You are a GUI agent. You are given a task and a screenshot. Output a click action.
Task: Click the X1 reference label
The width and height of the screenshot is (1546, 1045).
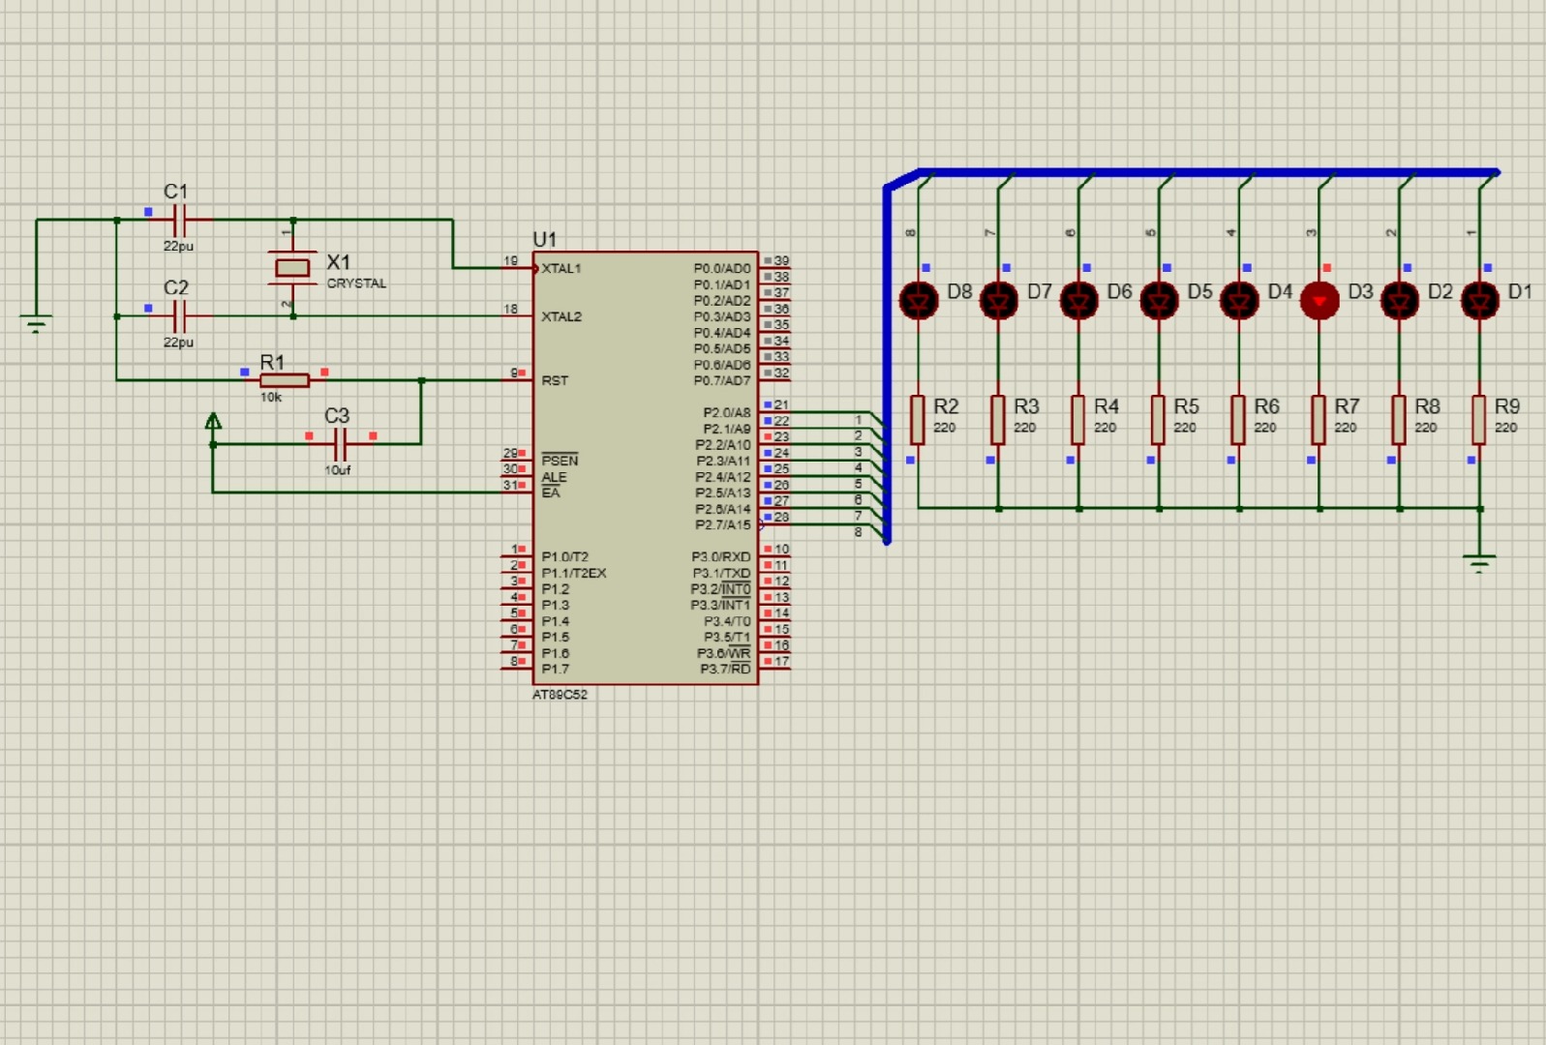point(339,262)
